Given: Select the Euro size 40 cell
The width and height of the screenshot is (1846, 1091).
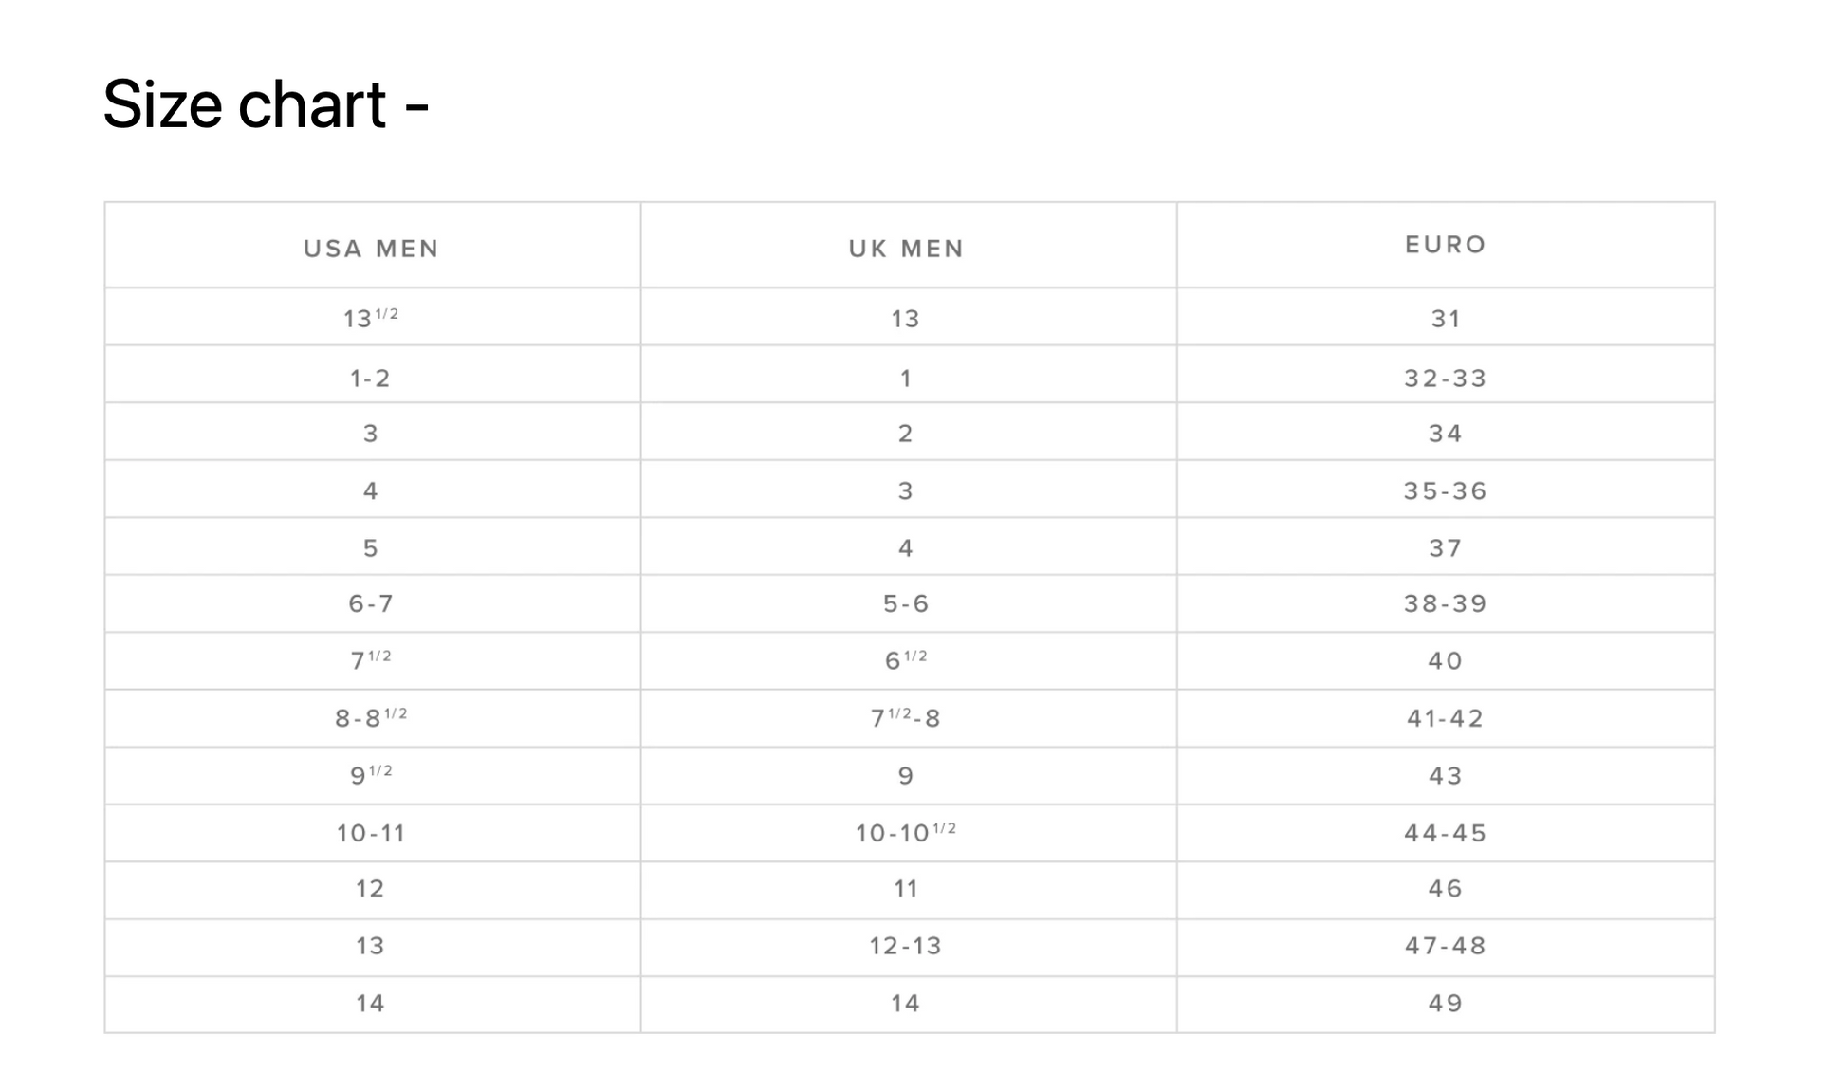Looking at the screenshot, I should [1445, 660].
